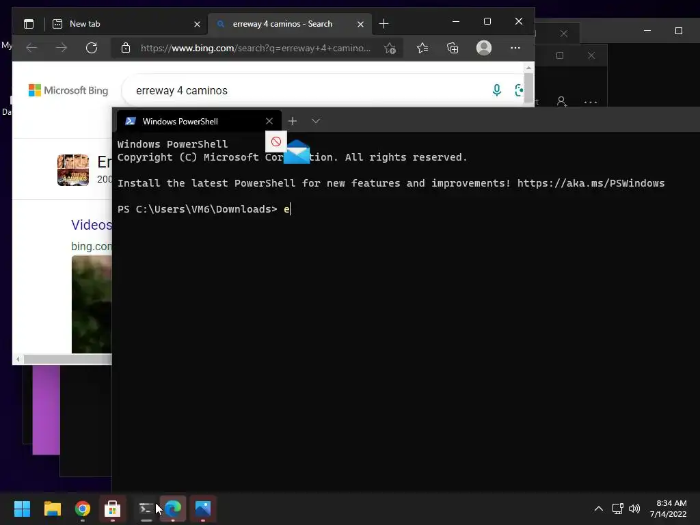The image size is (700, 525).
Task: Click the https://aka.ms/PSWindows link text
Action: coord(591,183)
